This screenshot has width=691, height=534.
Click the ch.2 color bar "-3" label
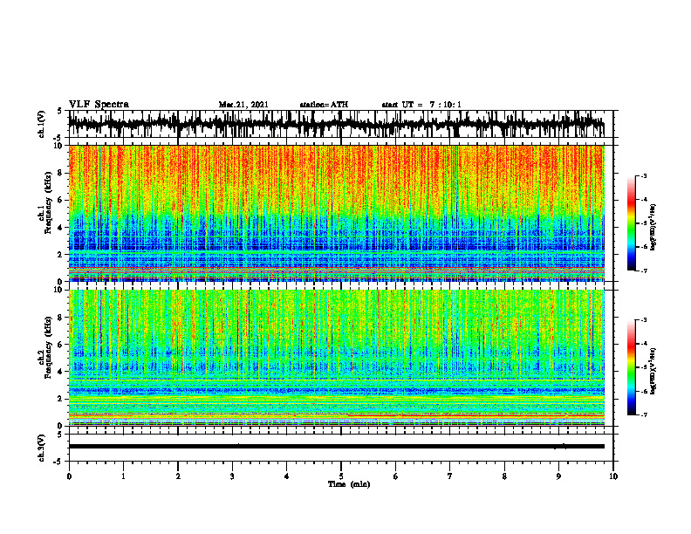(x=644, y=320)
